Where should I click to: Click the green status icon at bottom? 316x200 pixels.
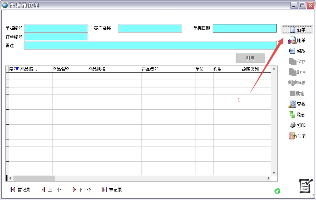coord(277,191)
